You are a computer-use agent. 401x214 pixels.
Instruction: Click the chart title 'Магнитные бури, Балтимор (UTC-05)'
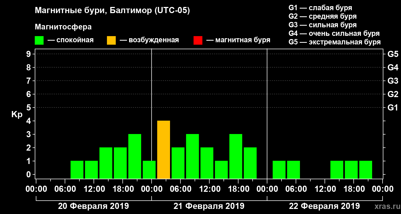(x=112, y=11)
